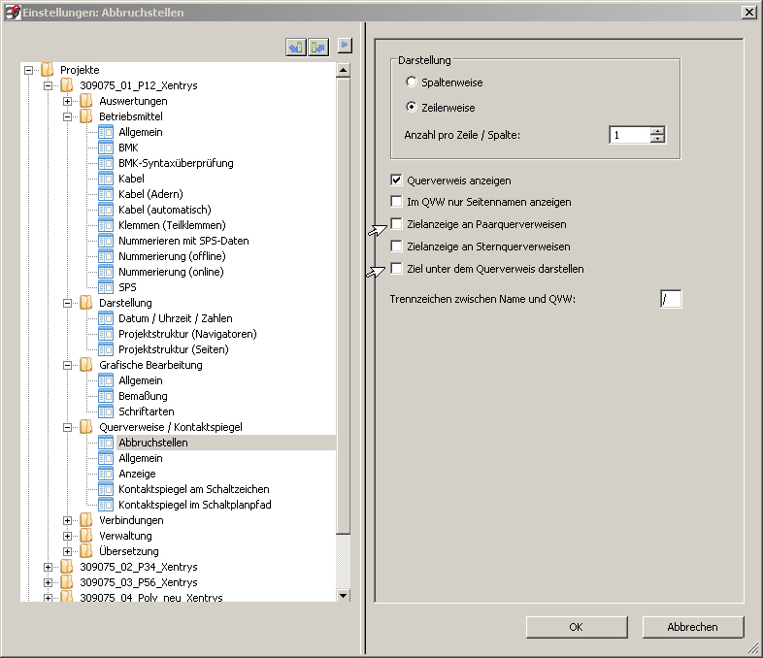
Task: Check Zielanzeige an Sternquerverweisen
Action: (397, 247)
